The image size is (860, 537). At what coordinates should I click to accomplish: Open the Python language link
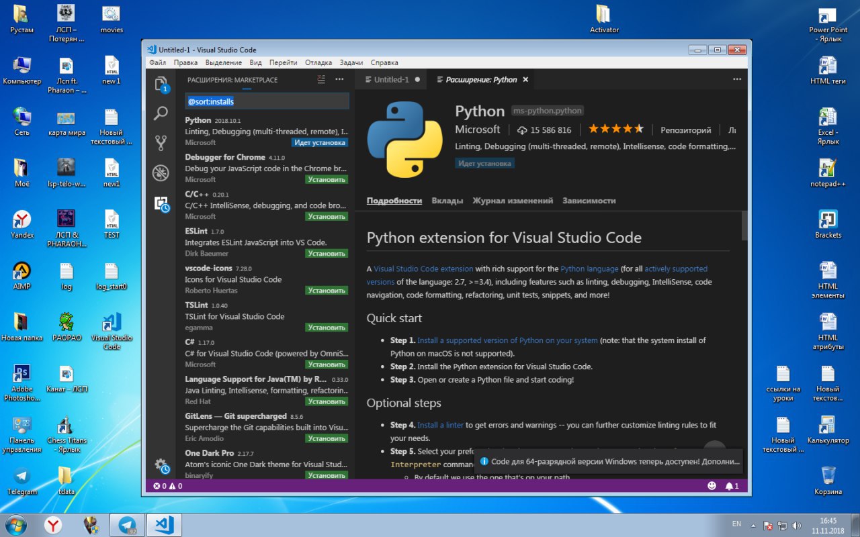click(589, 268)
